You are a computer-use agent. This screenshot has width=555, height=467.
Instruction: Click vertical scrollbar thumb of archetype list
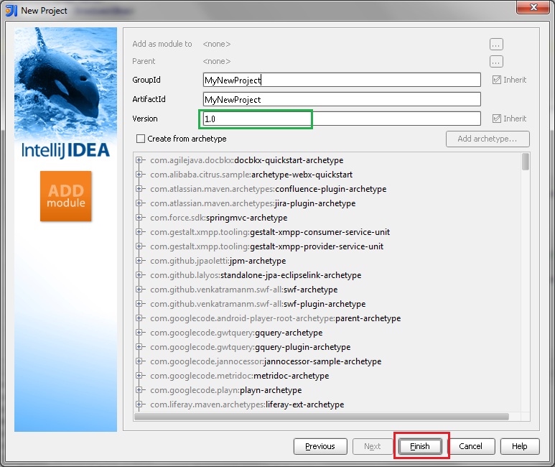[526, 162]
